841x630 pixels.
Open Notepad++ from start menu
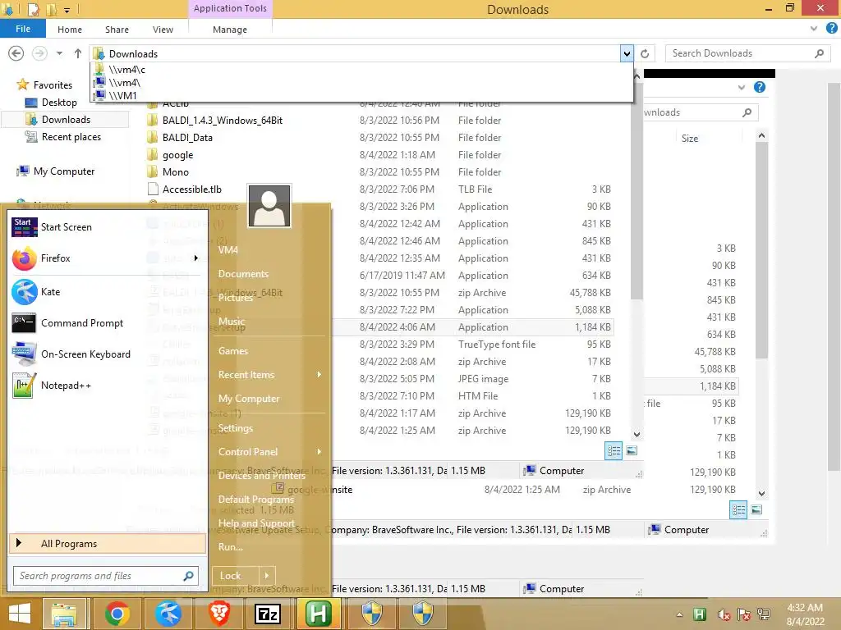pyautogui.click(x=66, y=386)
